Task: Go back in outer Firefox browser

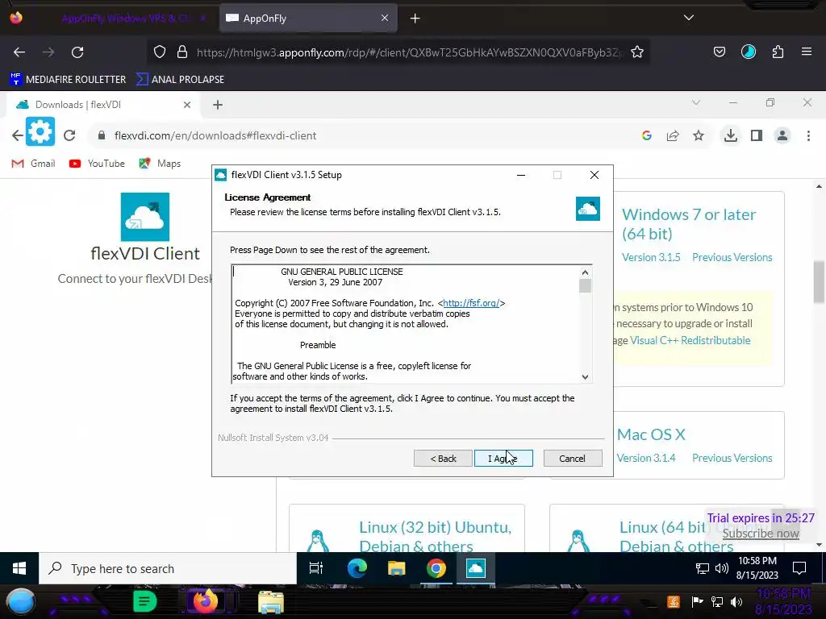Action: coord(19,52)
